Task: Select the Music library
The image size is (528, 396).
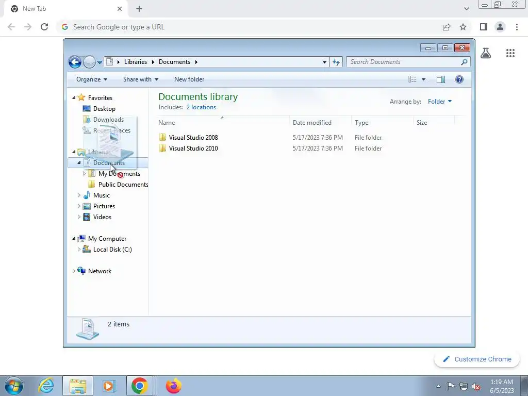Action: tap(102, 195)
